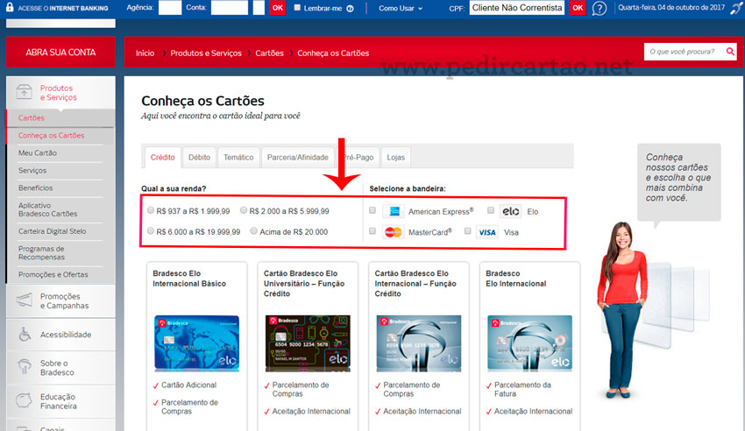The width and height of the screenshot is (745, 431).
Task: Click the Conta digit input field
Action: 259,8
